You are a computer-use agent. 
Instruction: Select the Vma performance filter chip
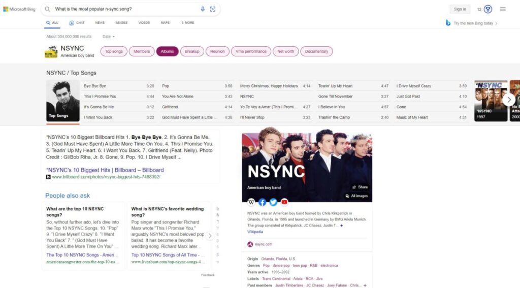tap(251, 51)
